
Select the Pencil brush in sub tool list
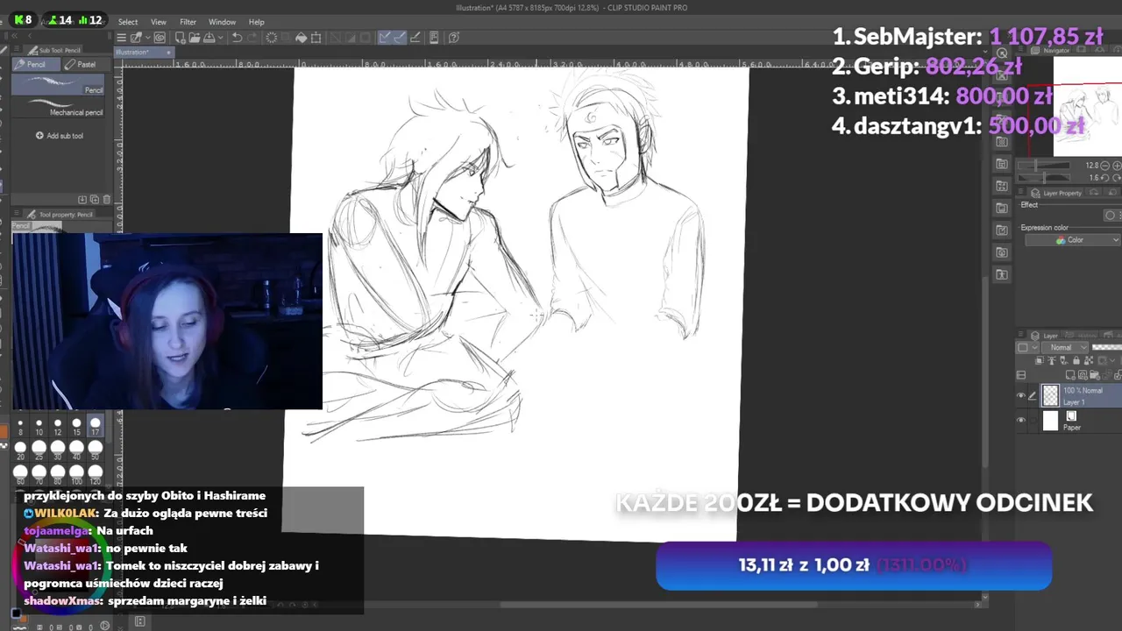(x=58, y=84)
